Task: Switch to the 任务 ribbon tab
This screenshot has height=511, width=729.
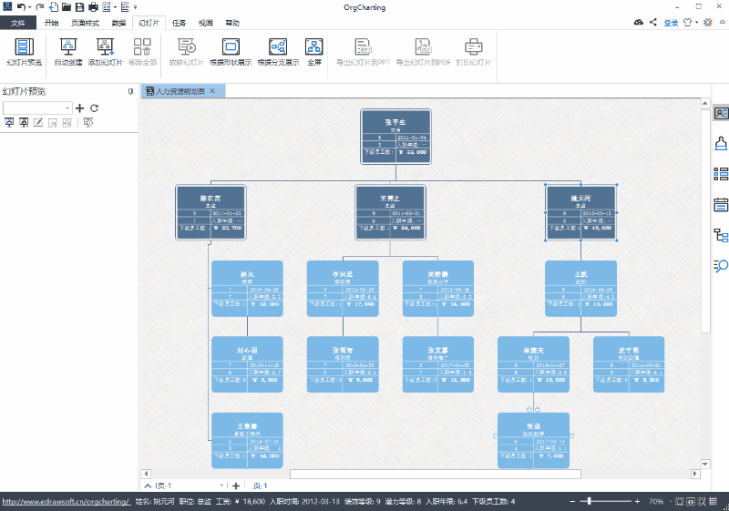Action: coord(179,23)
